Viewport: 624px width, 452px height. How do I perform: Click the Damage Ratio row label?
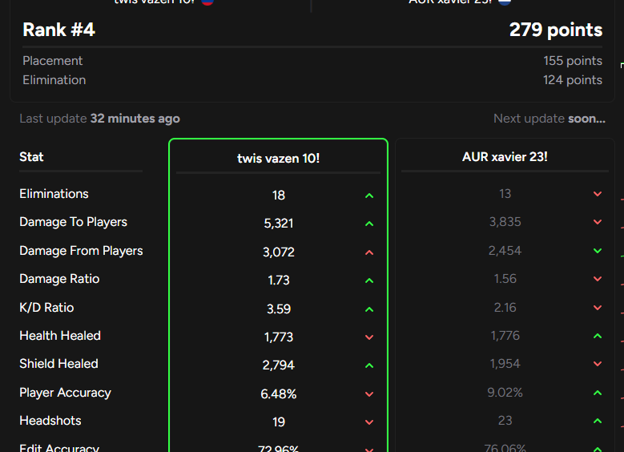(x=59, y=279)
